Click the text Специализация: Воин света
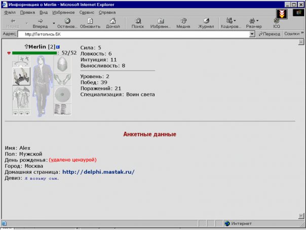Image resolution: width=306 pixels, height=230 pixels. click(118, 94)
